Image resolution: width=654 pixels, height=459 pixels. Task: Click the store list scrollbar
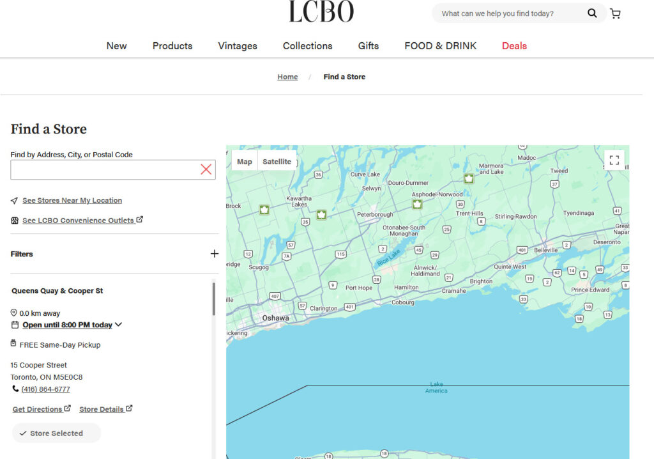[214, 299]
